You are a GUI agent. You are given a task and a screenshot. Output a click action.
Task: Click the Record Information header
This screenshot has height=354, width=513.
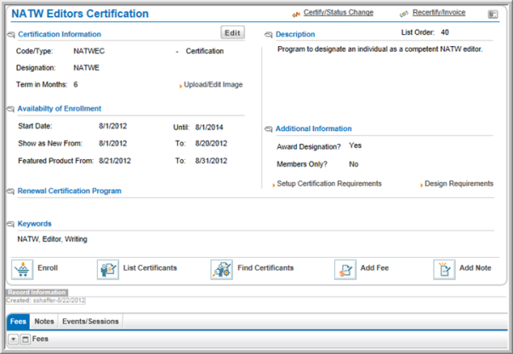[x=37, y=293]
